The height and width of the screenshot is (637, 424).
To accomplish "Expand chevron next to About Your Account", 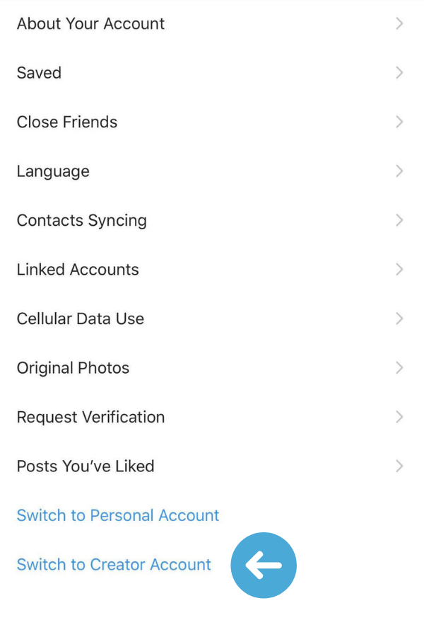I will (x=399, y=23).
